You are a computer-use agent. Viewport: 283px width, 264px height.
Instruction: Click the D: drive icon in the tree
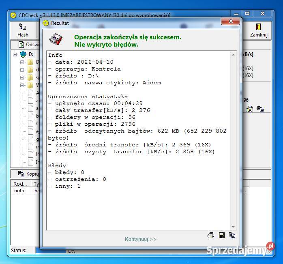23,54
